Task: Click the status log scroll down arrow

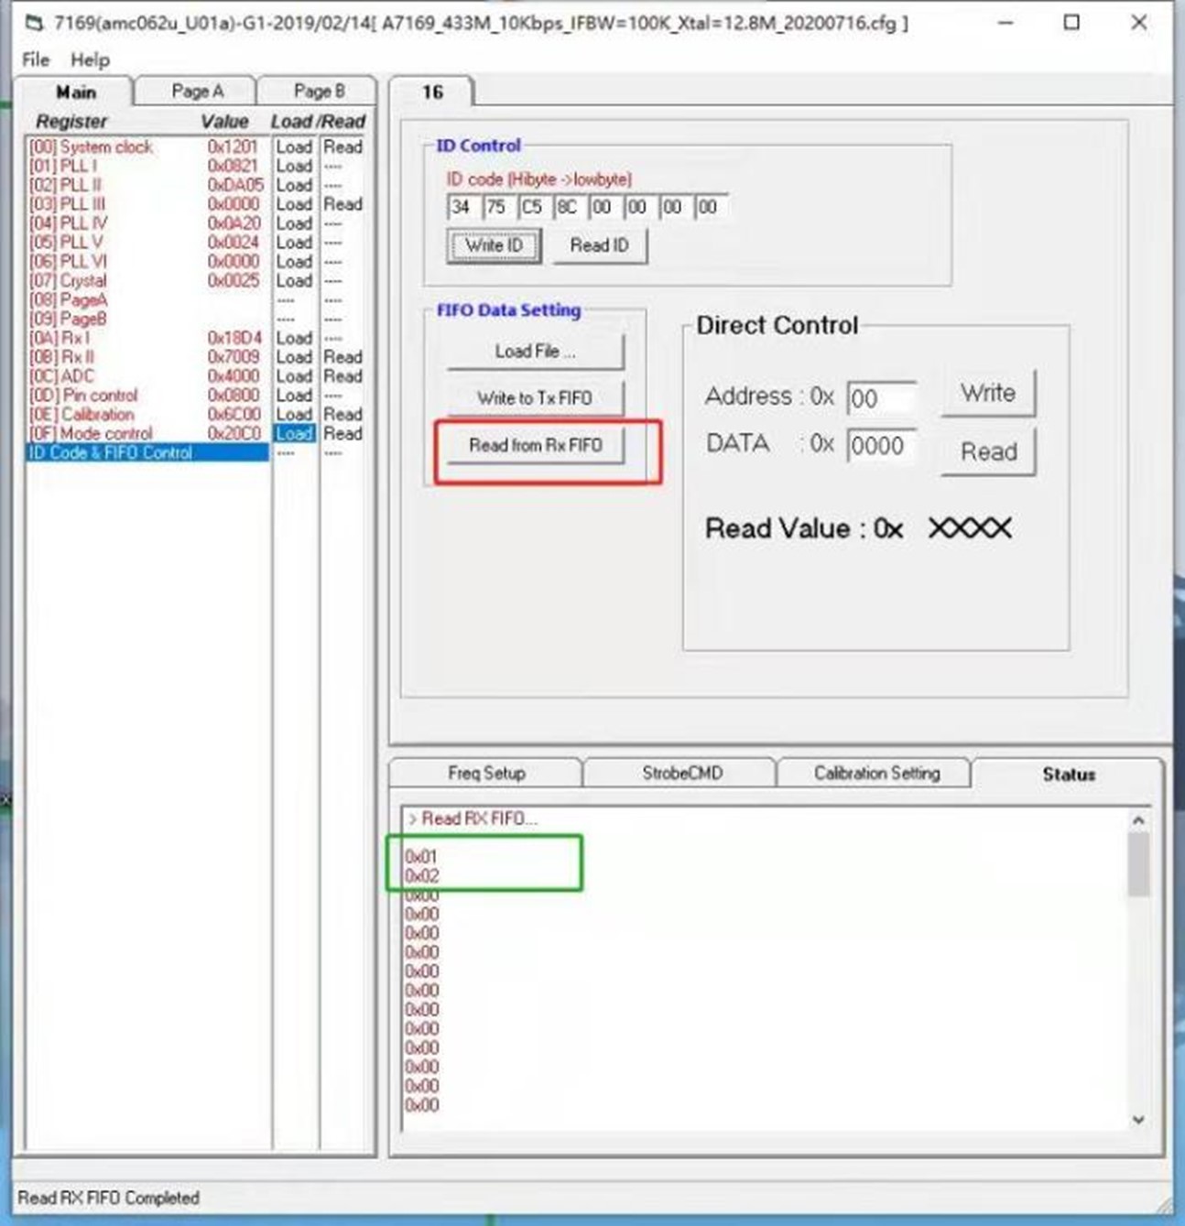Action: click(x=1138, y=1120)
